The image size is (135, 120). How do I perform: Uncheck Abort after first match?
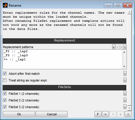point(5,74)
